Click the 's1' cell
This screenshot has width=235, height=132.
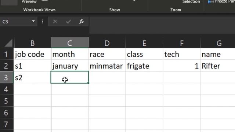pyautogui.click(x=32, y=66)
